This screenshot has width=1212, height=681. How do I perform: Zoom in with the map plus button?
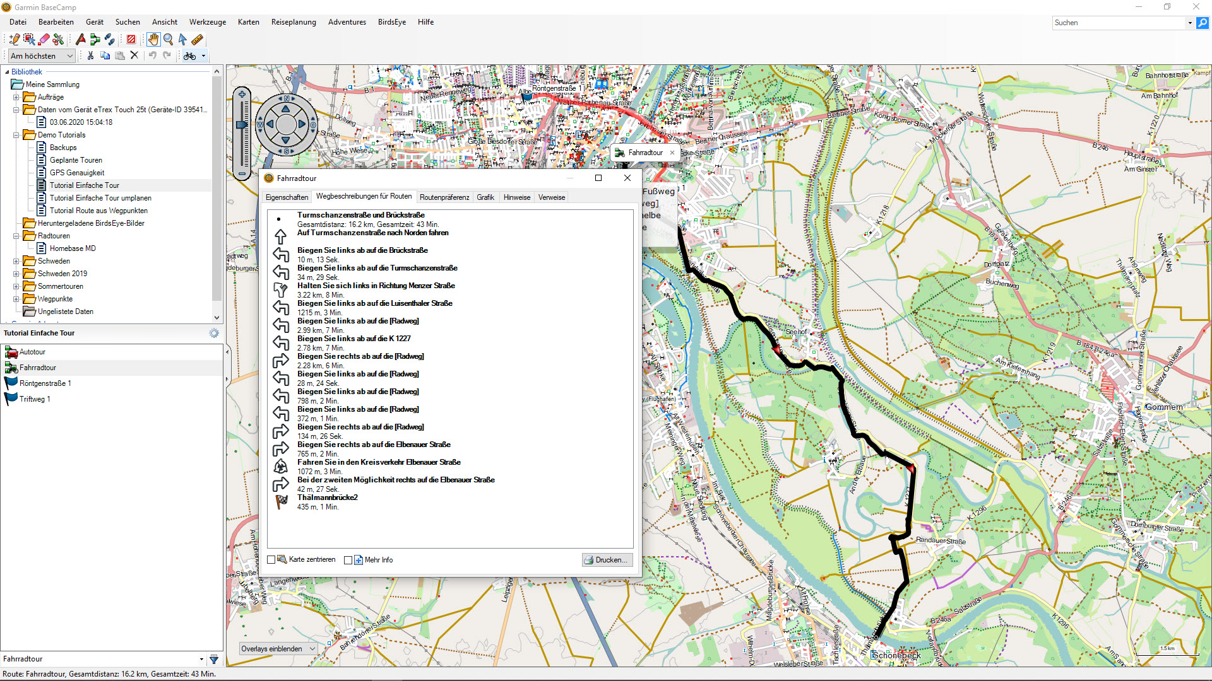[242, 95]
